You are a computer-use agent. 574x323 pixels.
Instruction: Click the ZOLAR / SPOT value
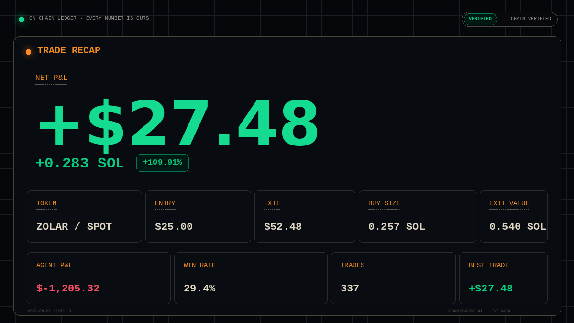74,227
